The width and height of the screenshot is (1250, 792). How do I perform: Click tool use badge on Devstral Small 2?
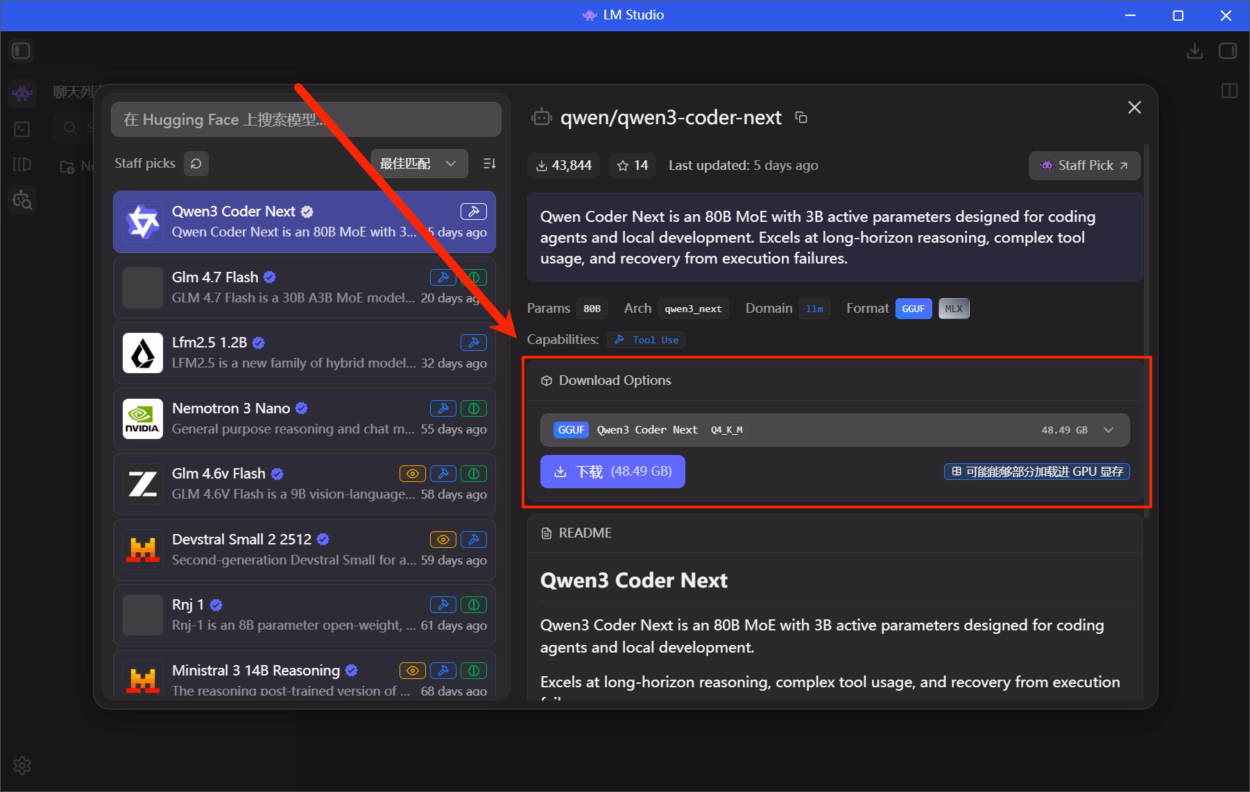click(x=474, y=540)
